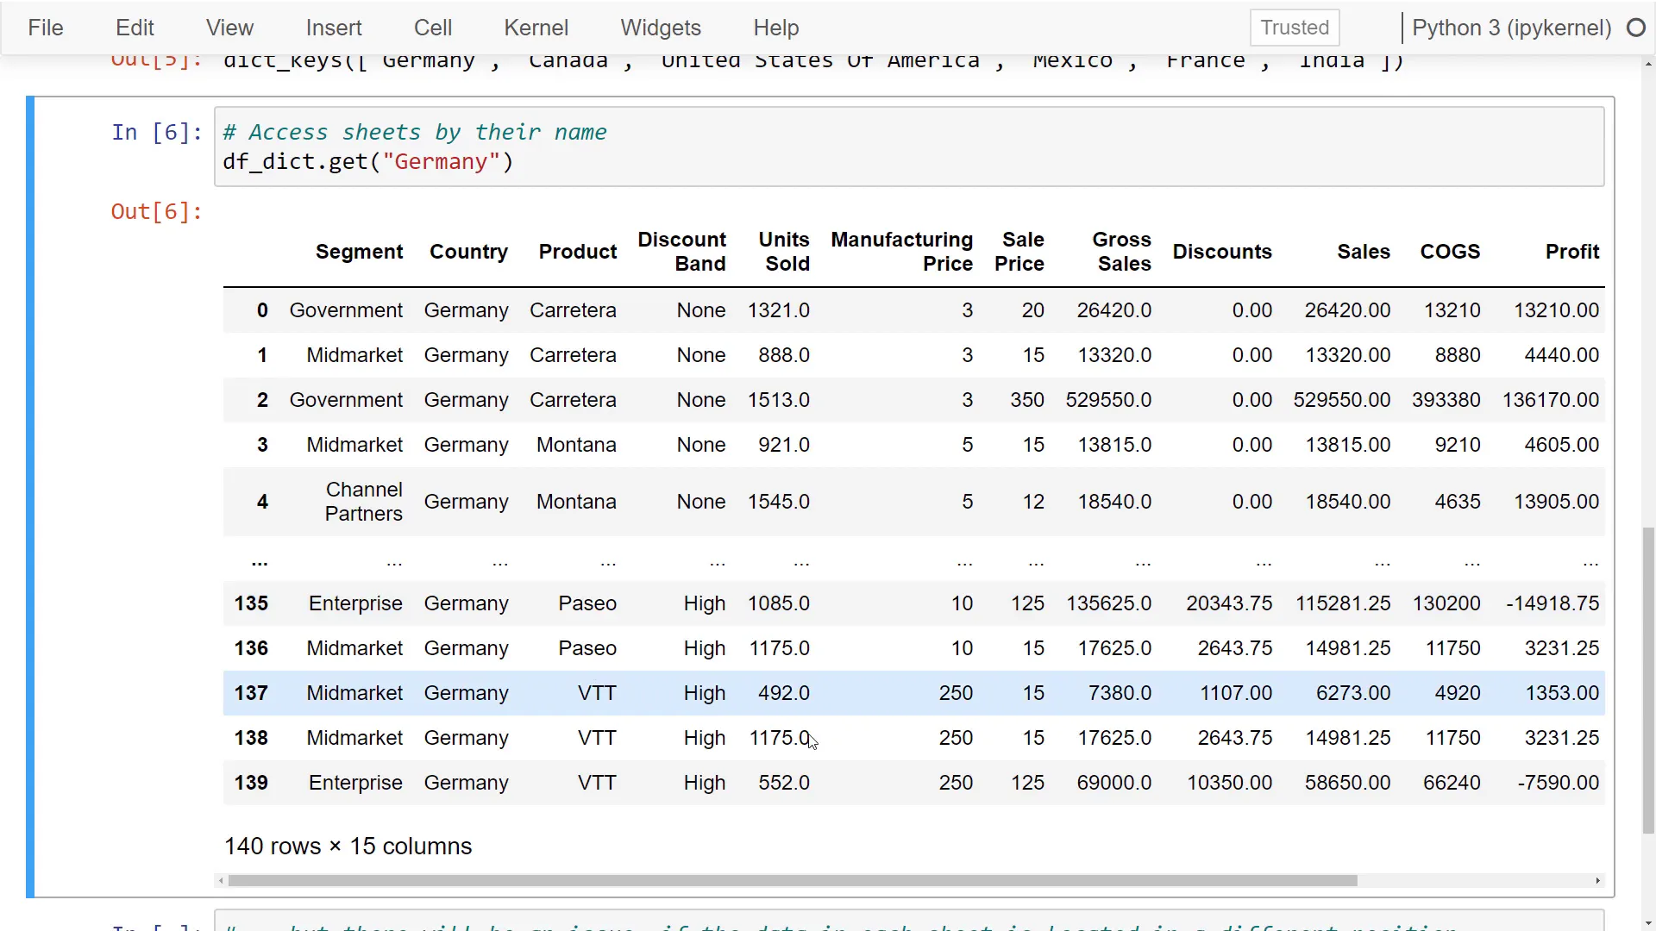Open the Insert menu
Viewport: 1656px width, 931px height.
[334, 28]
